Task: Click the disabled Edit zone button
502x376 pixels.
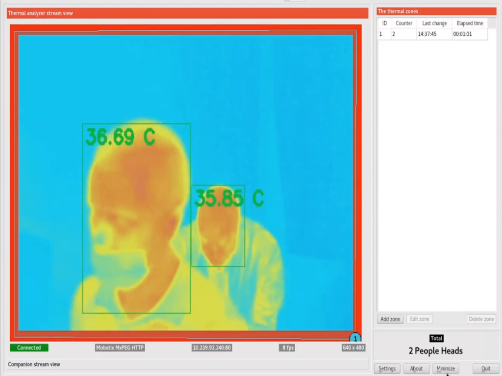Action: point(420,319)
